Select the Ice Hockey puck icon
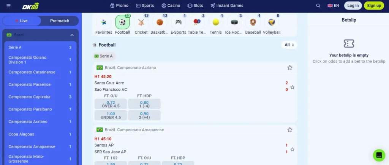This screenshot has height=165, width=389. pos(234,22)
